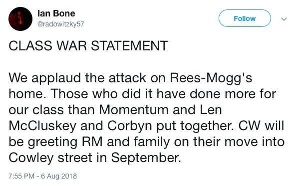The image size is (296, 186).
Task: Visit the @radowitzky57 handle
Action: tap(60, 24)
